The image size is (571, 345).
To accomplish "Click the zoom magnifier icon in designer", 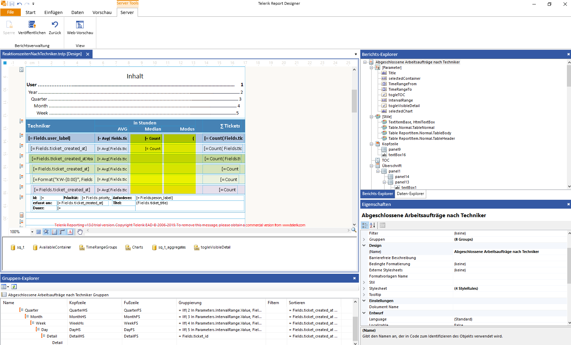I will click(354, 230).
